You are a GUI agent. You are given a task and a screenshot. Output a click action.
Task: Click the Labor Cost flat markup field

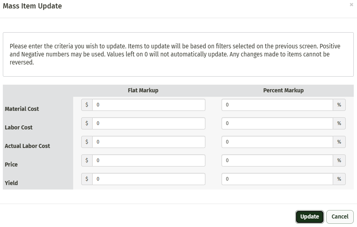(148, 123)
